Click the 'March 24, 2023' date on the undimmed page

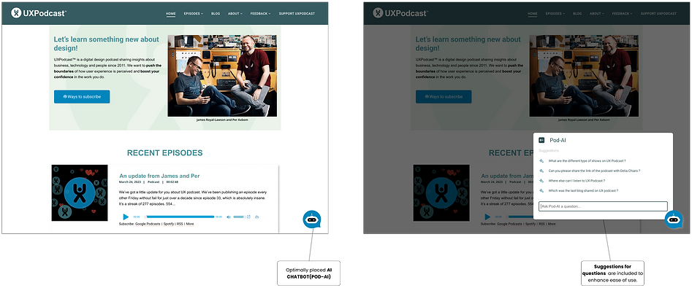click(129, 182)
